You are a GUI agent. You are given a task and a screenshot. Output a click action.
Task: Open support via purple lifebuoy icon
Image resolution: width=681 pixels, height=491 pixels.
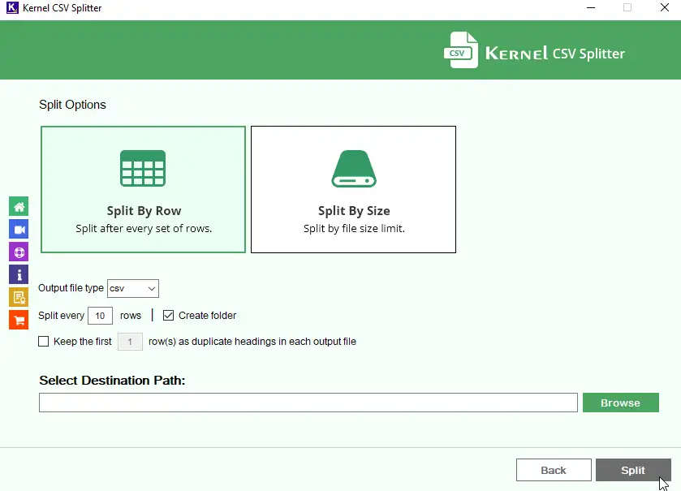click(19, 252)
